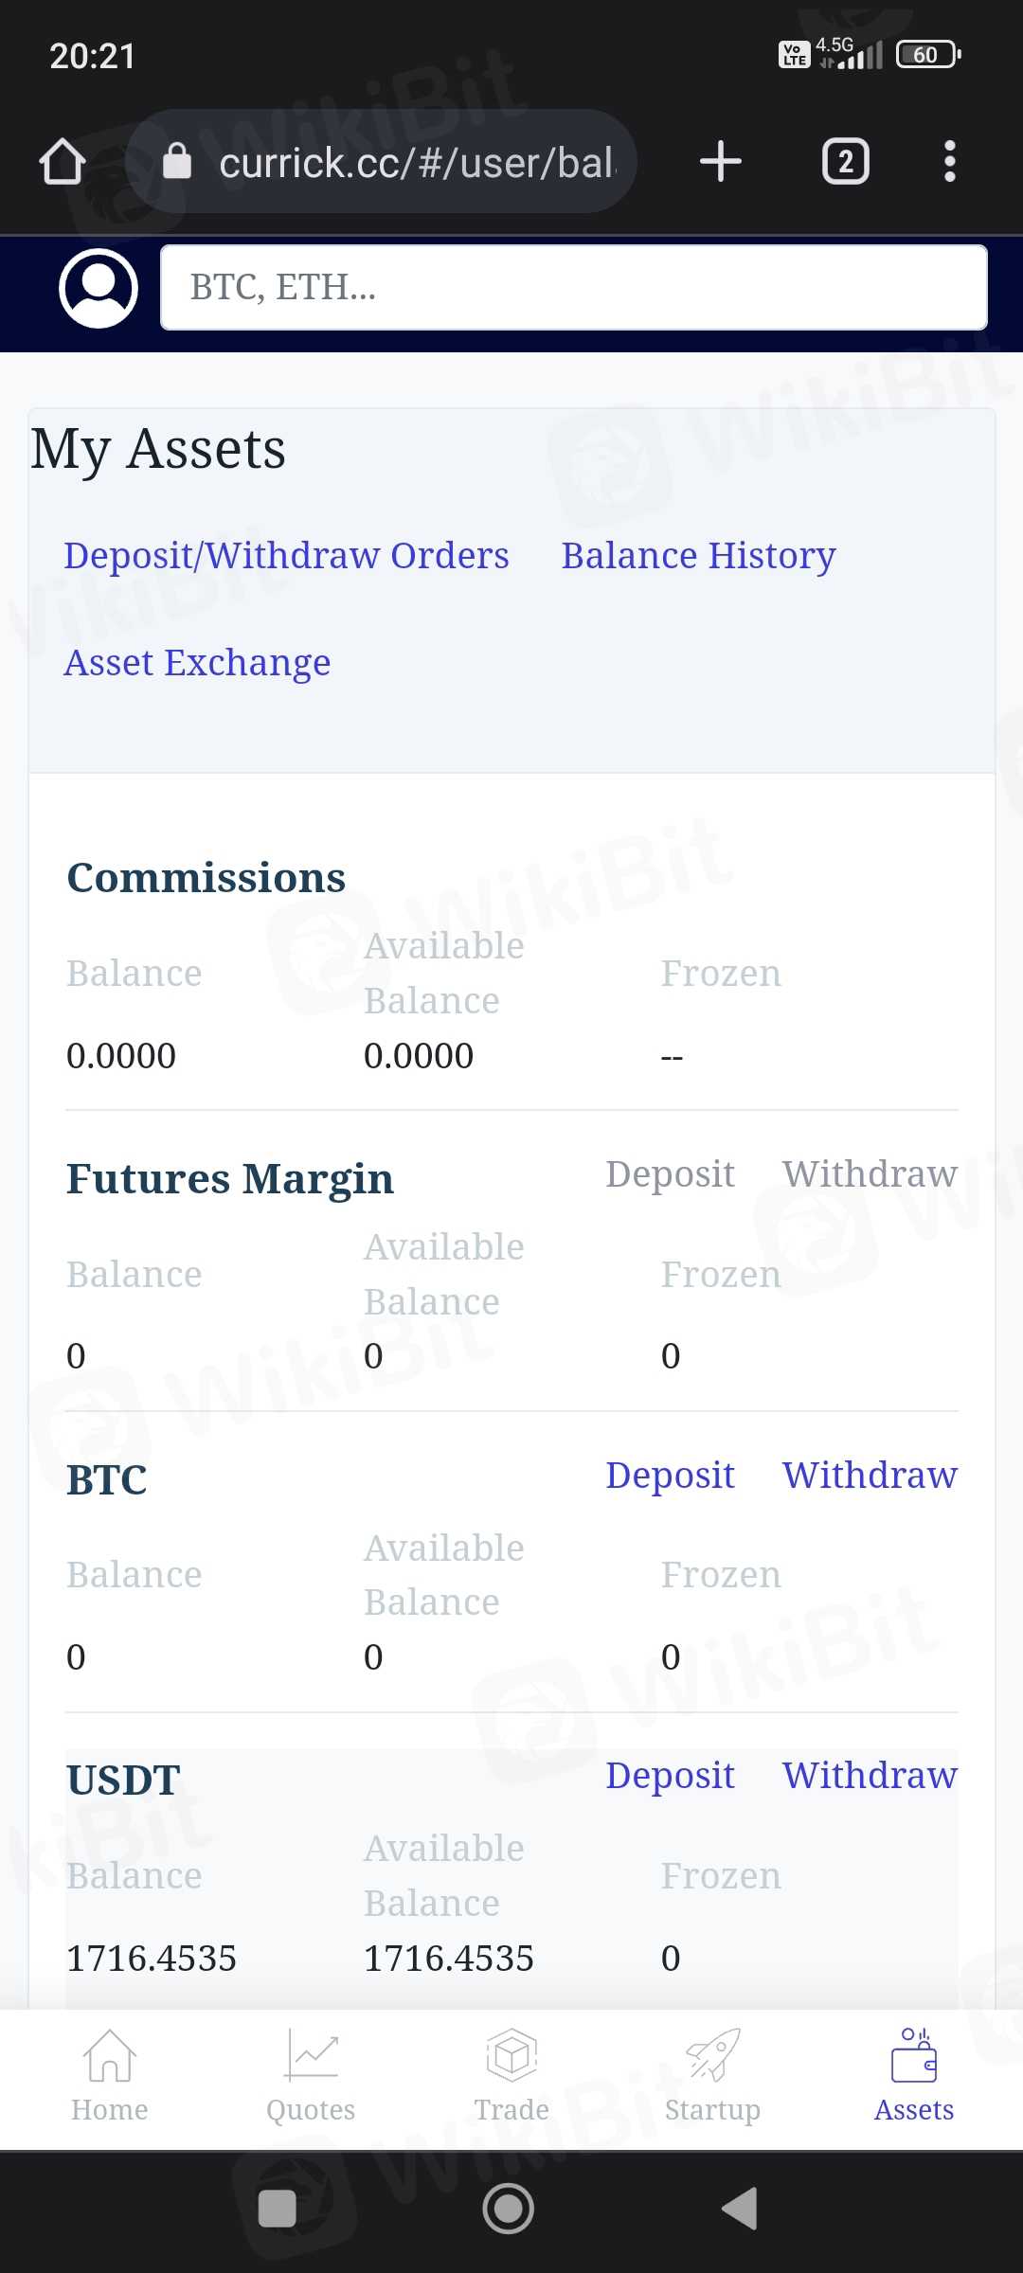Open the Balance History link
The width and height of the screenshot is (1023, 2273).
click(x=698, y=556)
